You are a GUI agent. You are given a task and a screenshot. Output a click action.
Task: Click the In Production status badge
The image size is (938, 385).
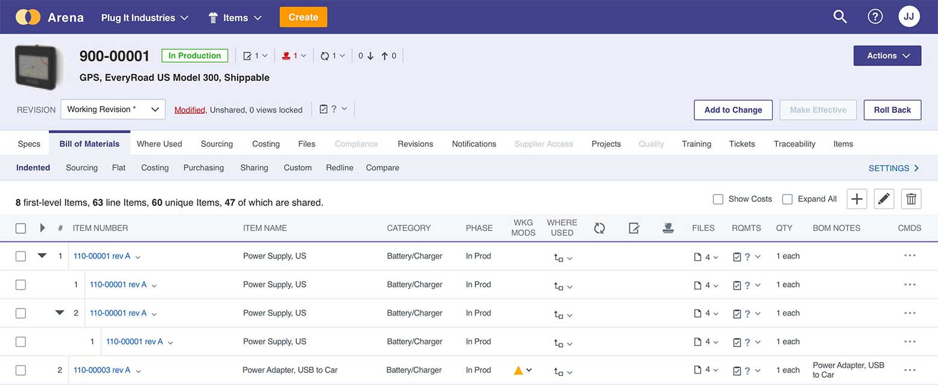coord(195,55)
